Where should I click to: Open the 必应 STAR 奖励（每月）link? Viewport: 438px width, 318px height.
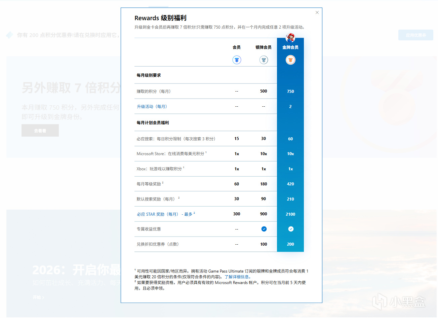[165, 214]
